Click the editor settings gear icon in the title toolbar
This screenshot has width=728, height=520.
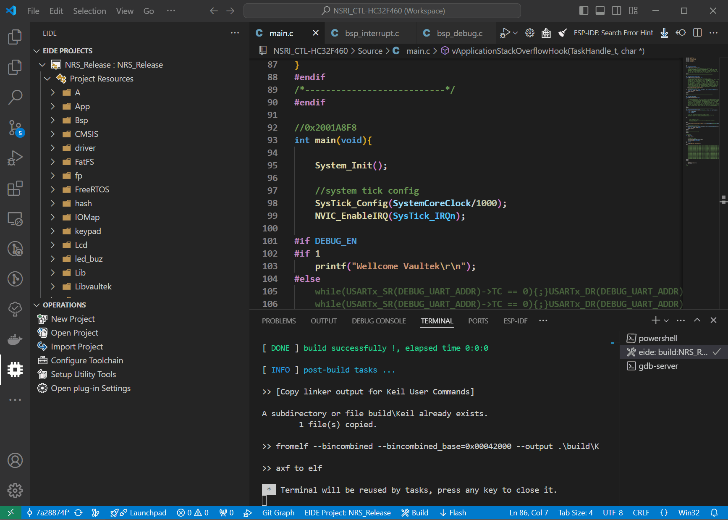(x=530, y=33)
